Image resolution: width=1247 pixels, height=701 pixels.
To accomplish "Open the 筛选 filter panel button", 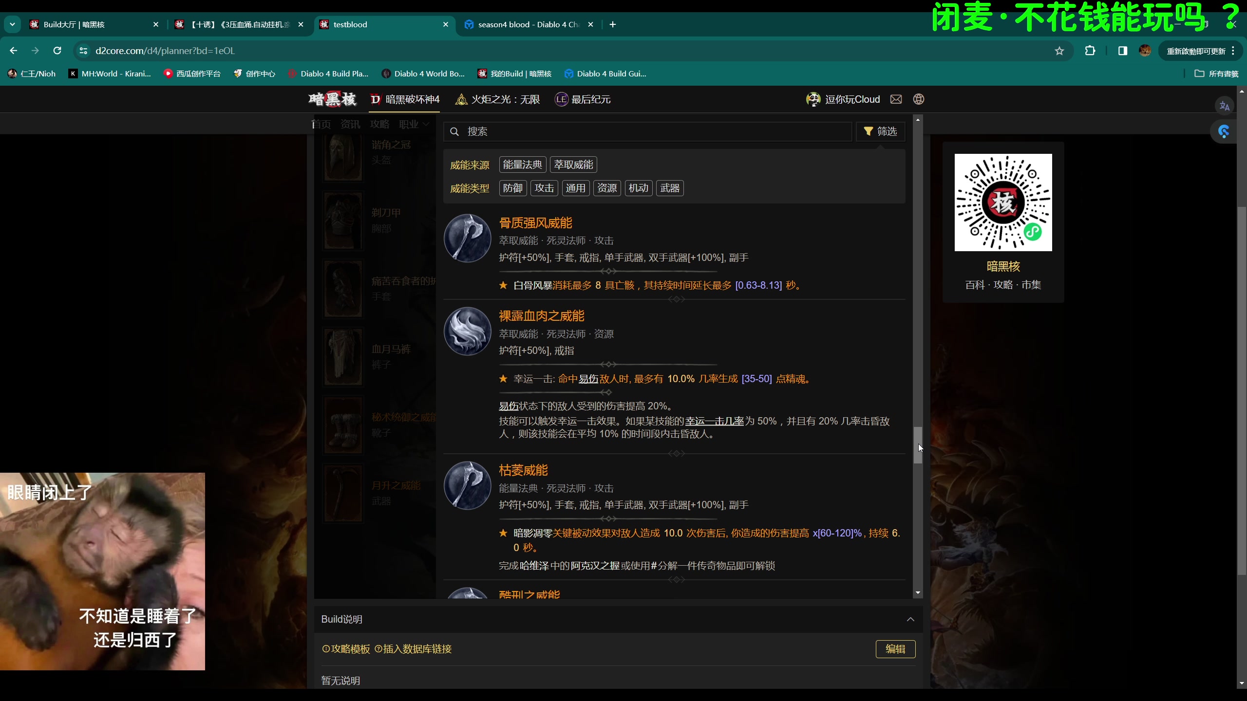I will coord(880,131).
